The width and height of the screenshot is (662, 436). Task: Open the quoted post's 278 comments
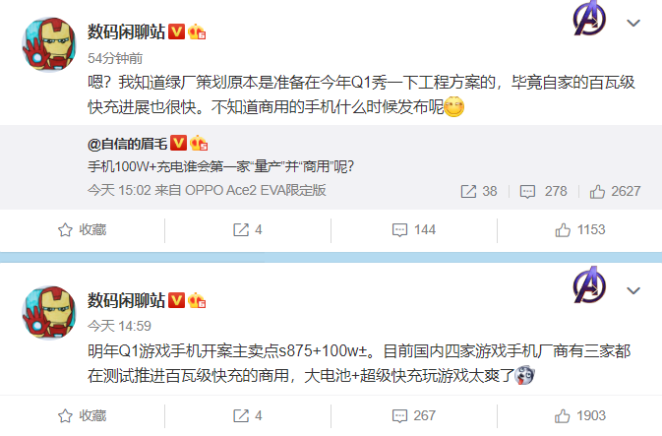tap(543, 191)
